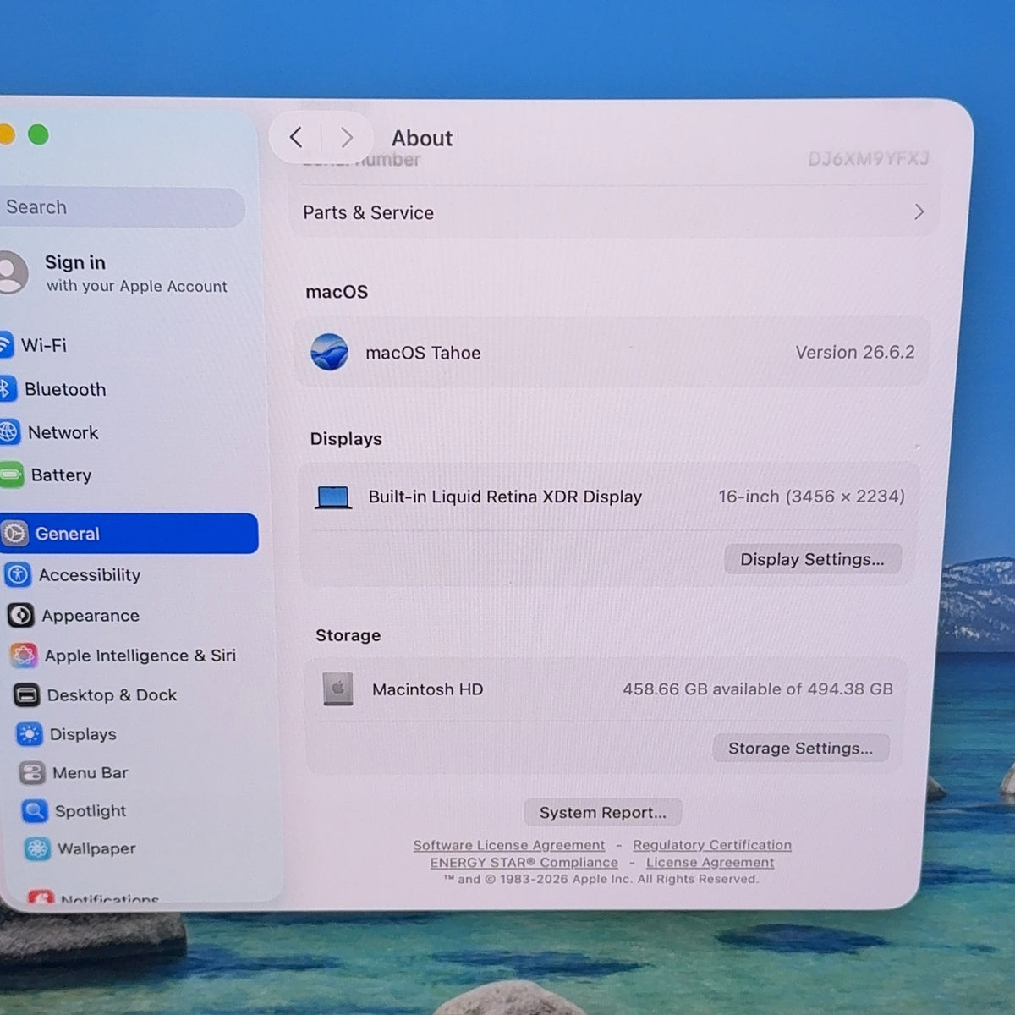Click the Displays sidebar label

pyautogui.click(x=83, y=735)
